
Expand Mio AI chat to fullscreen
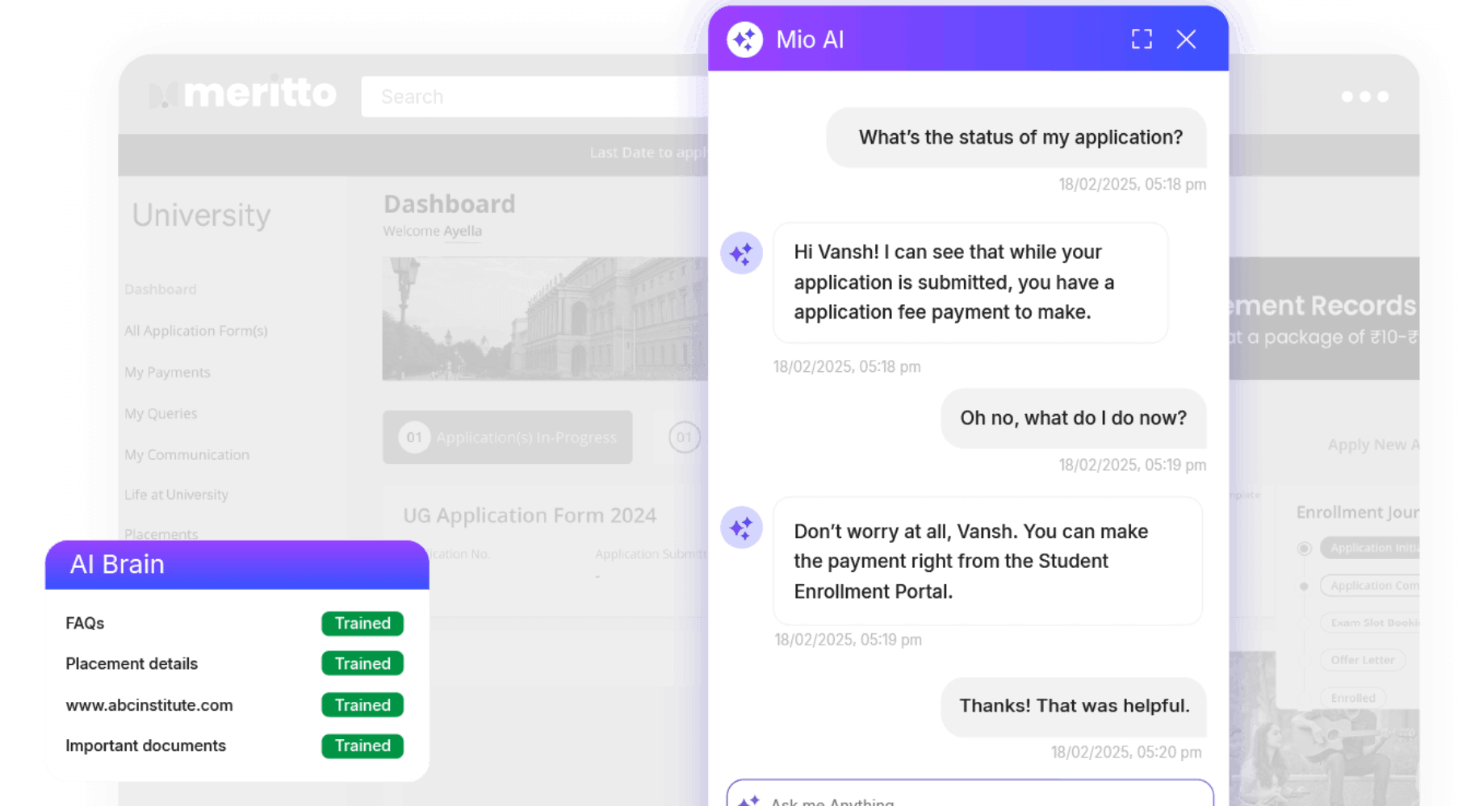click(1142, 40)
